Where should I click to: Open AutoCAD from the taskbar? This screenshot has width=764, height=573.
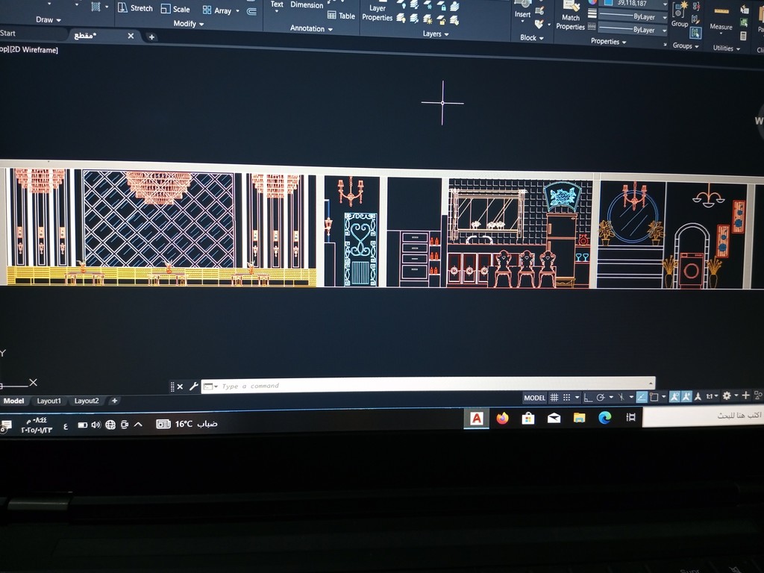[477, 418]
